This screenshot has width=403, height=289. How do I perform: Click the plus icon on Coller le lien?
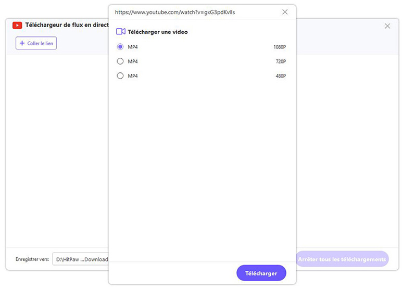tap(22, 43)
